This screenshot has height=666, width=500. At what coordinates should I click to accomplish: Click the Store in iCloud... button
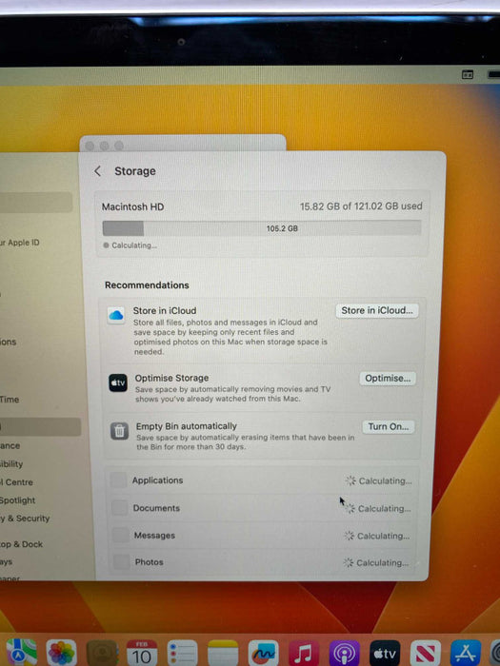[377, 310]
